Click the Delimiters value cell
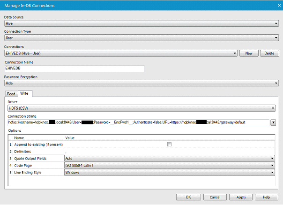This screenshot has width=283, height=205. pos(170,152)
